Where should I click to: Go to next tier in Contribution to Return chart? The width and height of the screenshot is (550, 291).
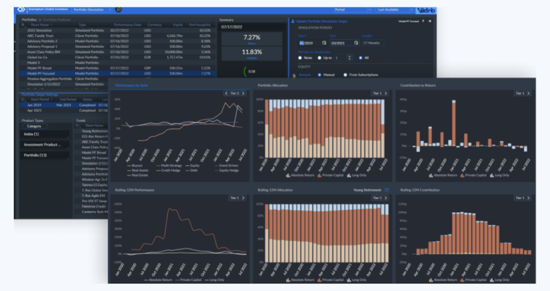click(x=529, y=93)
